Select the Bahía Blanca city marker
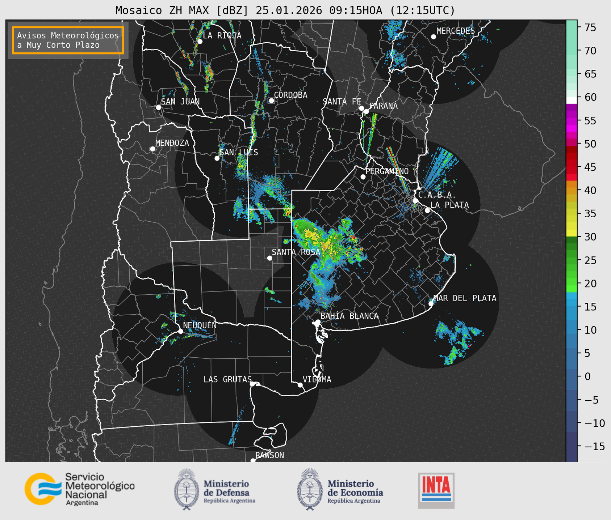The width and height of the screenshot is (611, 520). coord(318,322)
